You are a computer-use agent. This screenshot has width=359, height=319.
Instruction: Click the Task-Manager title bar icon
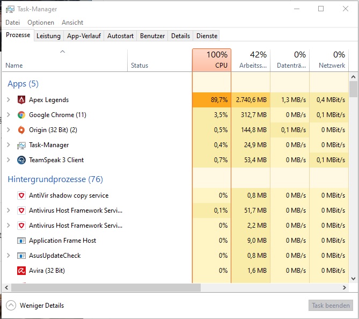click(10, 9)
